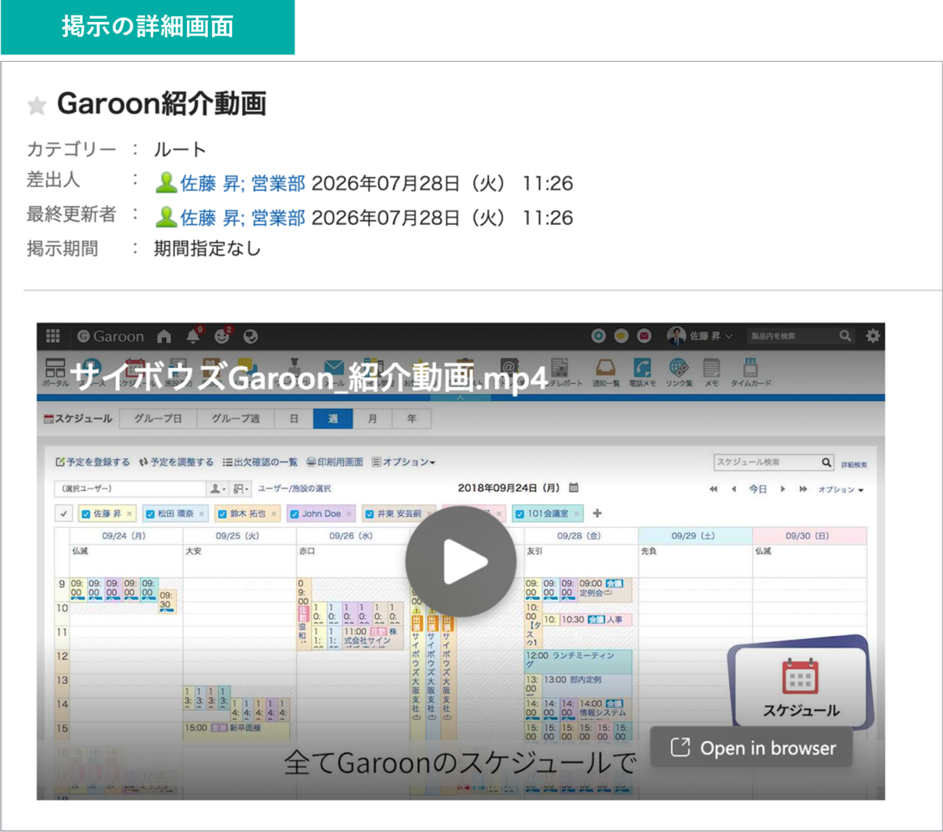The image size is (943, 832).
Task: Open notifications bell with badge 9
Action: [194, 336]
